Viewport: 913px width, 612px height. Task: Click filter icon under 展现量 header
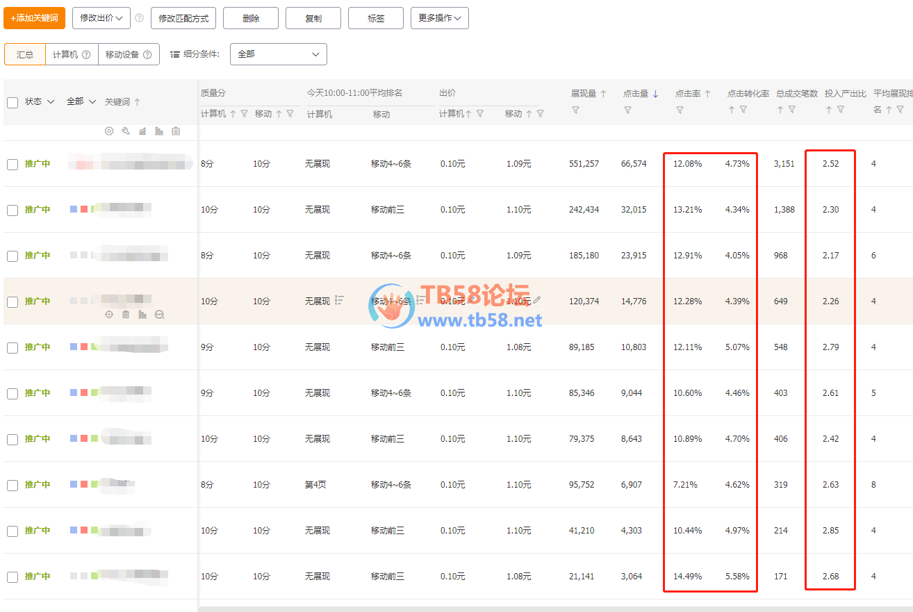[575, 110]
